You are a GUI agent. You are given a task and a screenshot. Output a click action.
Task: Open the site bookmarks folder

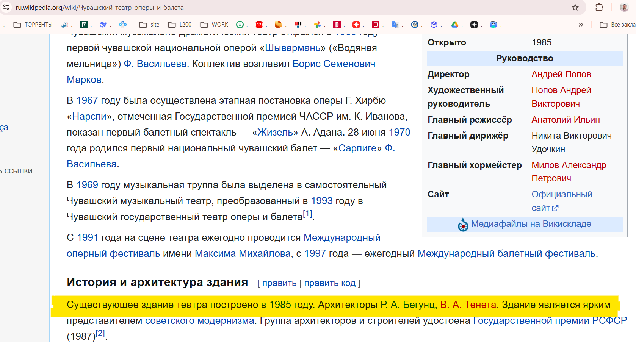click(149, 25)
